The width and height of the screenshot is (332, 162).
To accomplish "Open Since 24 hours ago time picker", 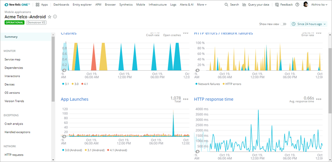I will coord(309,24).
